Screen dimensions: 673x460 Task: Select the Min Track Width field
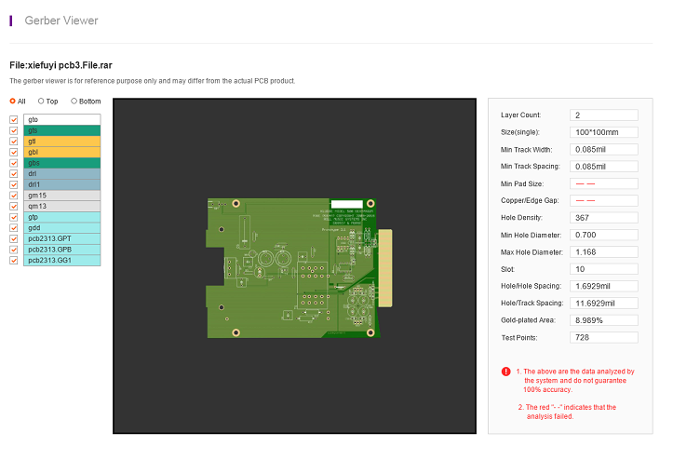point(603,149)
